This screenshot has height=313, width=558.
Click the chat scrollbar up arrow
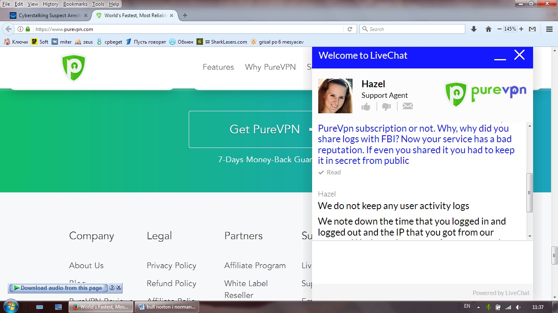(x=530, y=126)
